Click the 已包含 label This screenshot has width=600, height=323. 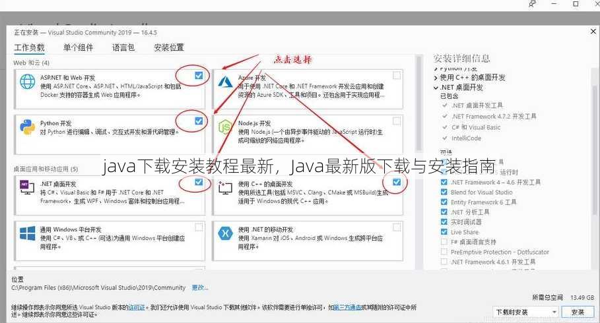(449, 96)
